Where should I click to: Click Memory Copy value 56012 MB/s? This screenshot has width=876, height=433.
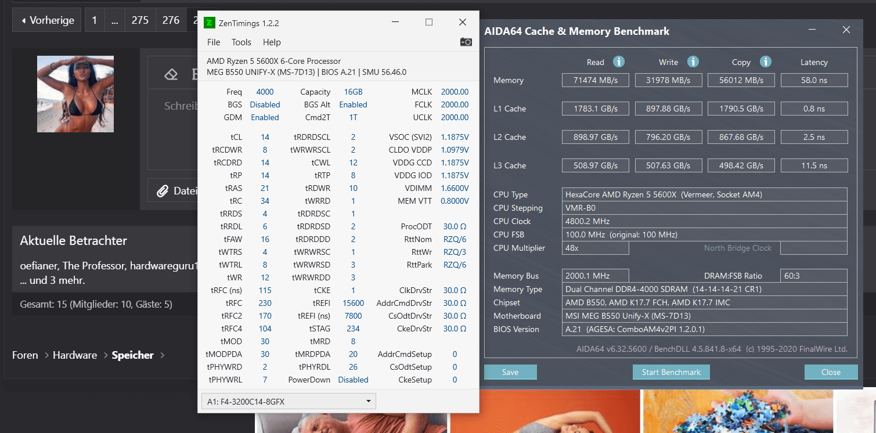click(741, 80)
